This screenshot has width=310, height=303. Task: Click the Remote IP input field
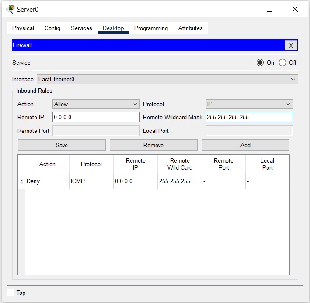click(96, 117)
